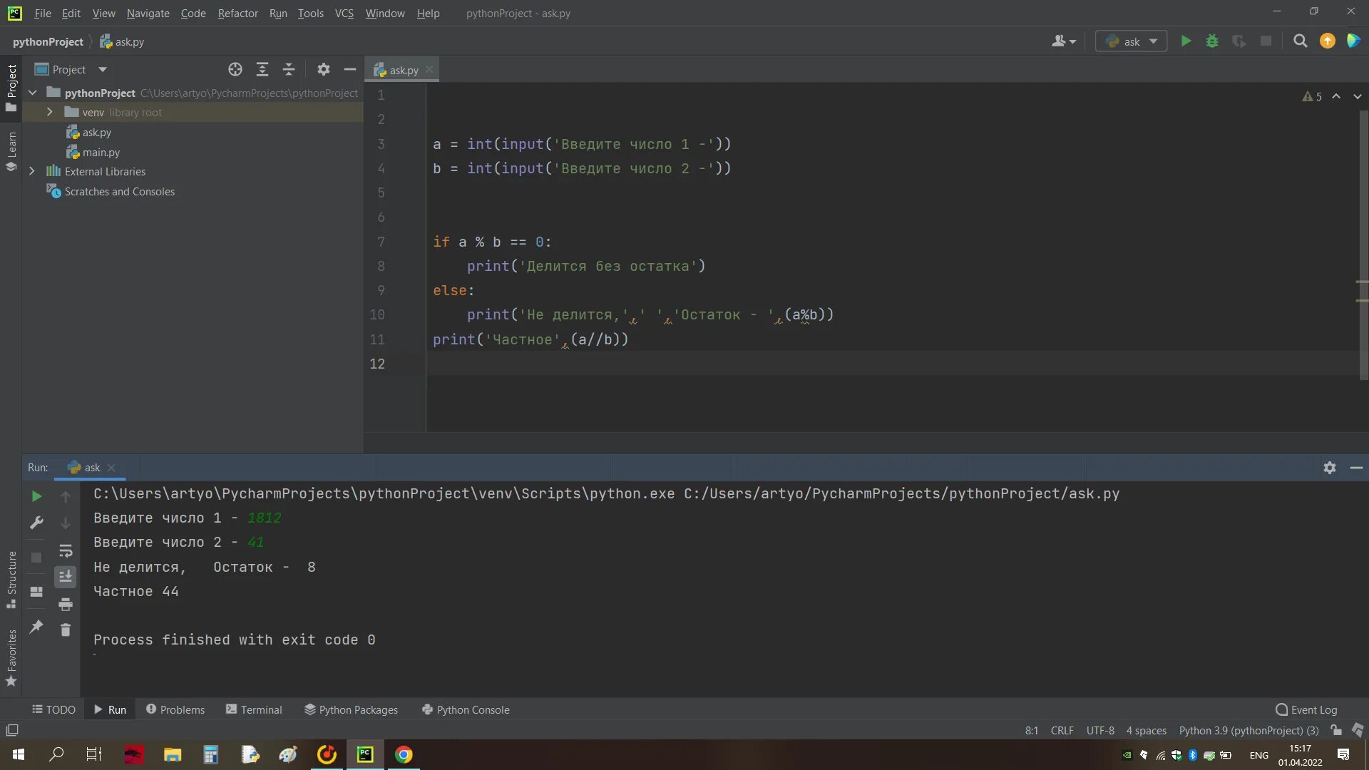Toggle the Learn side tab
Screen dimensions: 1369x770
(11, 151)
